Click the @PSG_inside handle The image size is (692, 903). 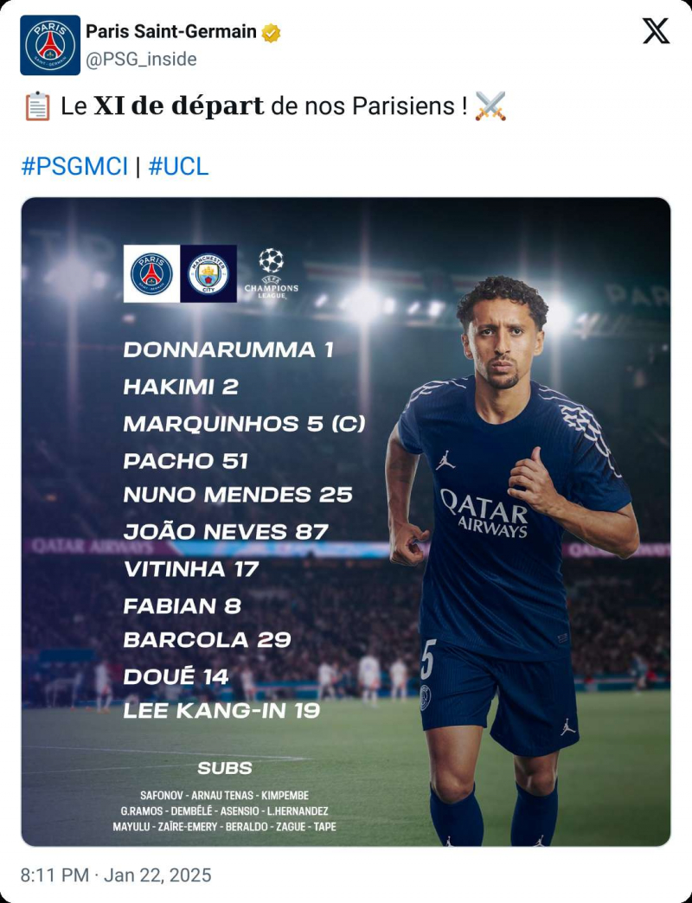(x=141, y=59)
